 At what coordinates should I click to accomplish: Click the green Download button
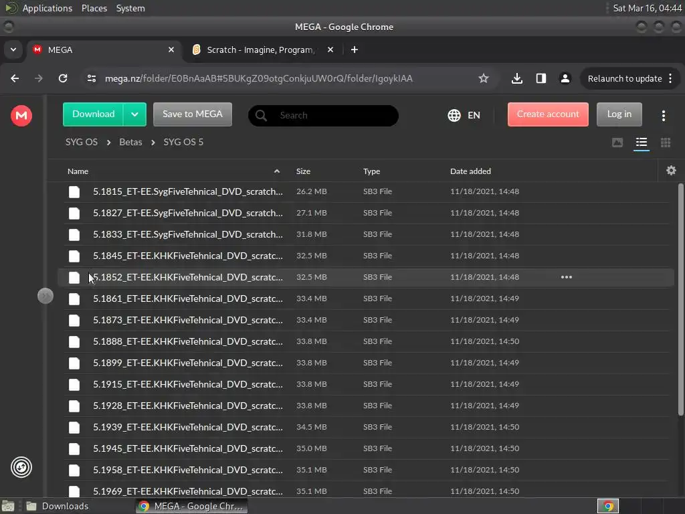94,114
